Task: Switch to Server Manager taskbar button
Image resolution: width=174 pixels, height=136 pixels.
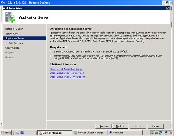Action: tap(55, 133)
